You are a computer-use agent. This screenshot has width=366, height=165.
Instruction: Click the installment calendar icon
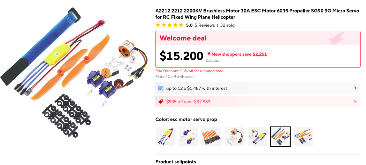click(x=161, y=88)
